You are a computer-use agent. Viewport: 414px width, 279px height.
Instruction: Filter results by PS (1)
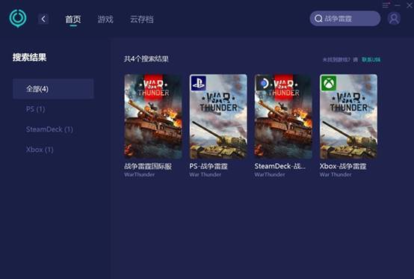point(35,109)
